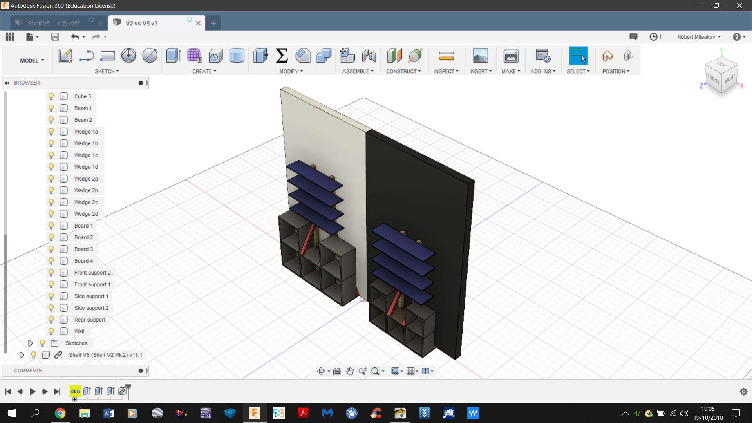Switch to the Shelf V5 document tab

coord(54,23)
